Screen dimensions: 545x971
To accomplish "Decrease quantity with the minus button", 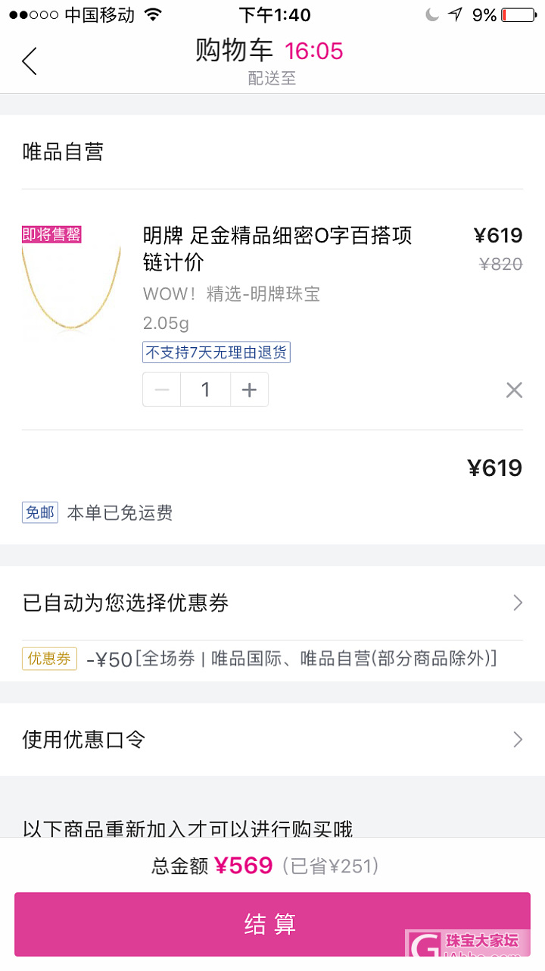I will click(x=162, y=390).
